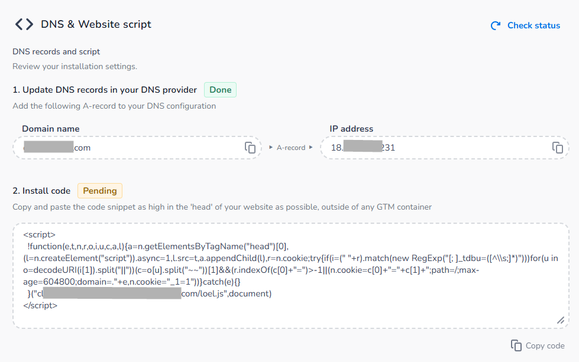Copy the IP address with its copy icon

(x=558, y=148)
